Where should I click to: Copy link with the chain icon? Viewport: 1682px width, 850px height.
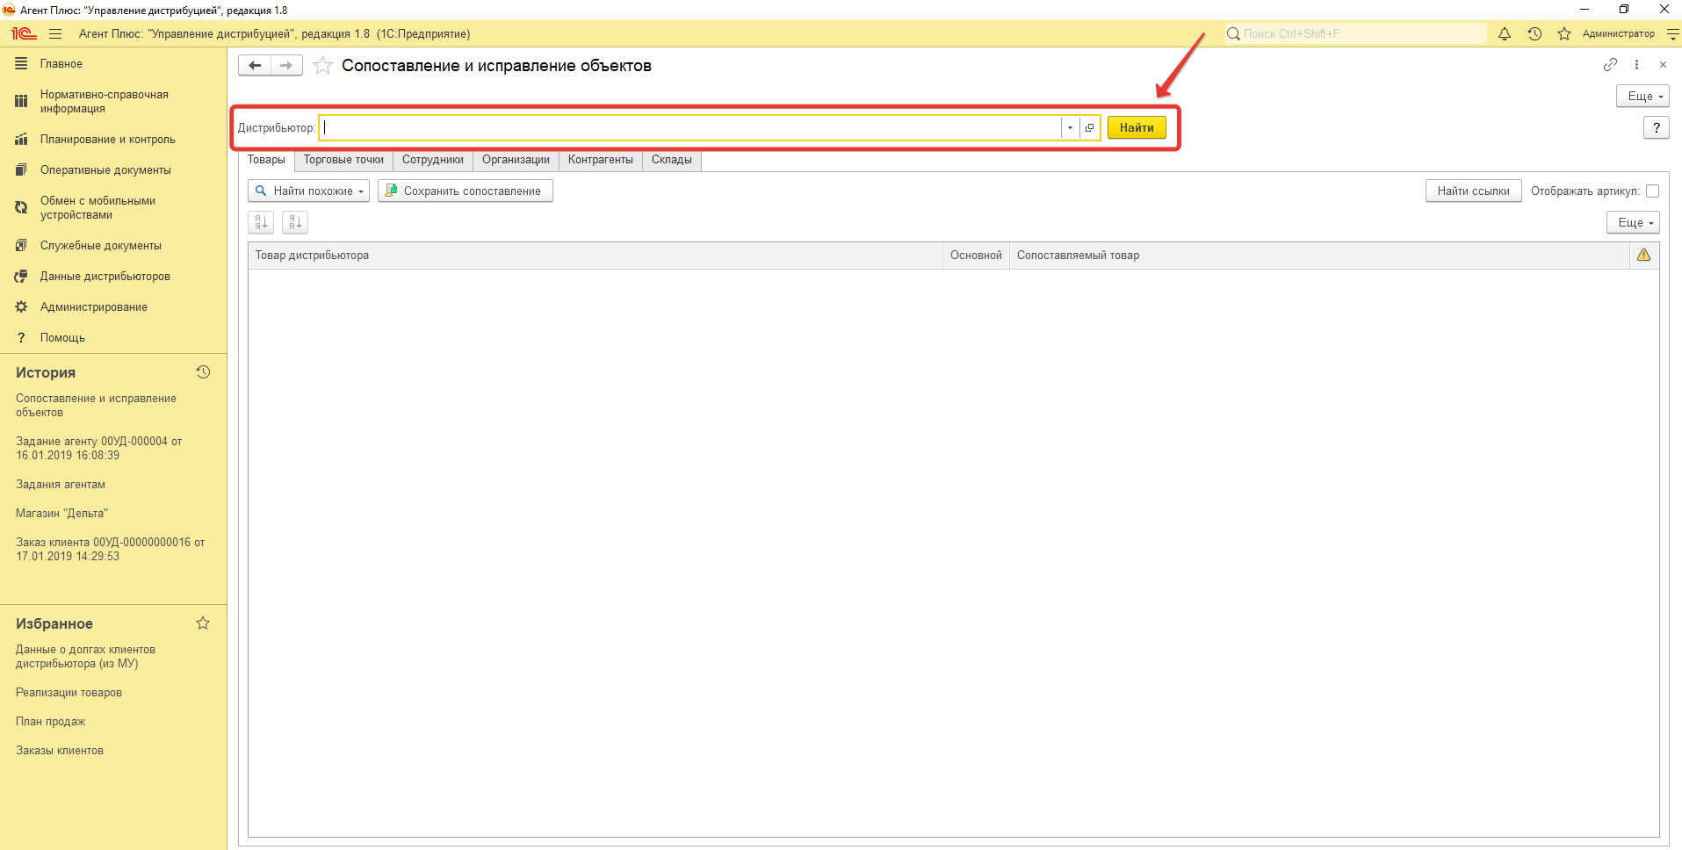pos(1610,64)
